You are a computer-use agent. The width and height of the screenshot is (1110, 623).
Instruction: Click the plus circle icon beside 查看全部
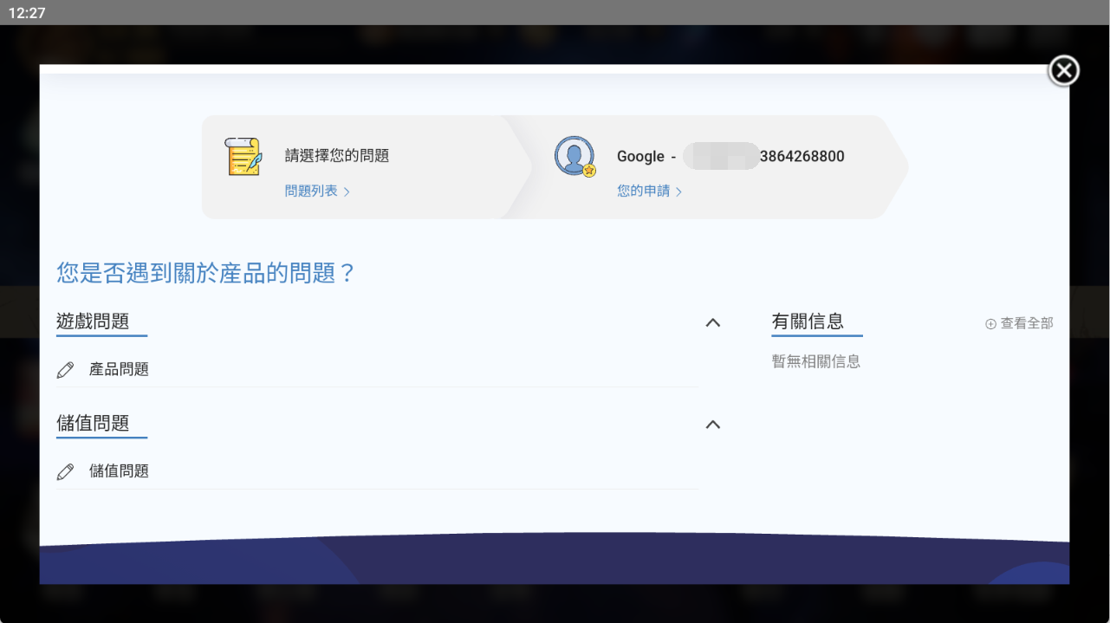(x=990, y=324)
